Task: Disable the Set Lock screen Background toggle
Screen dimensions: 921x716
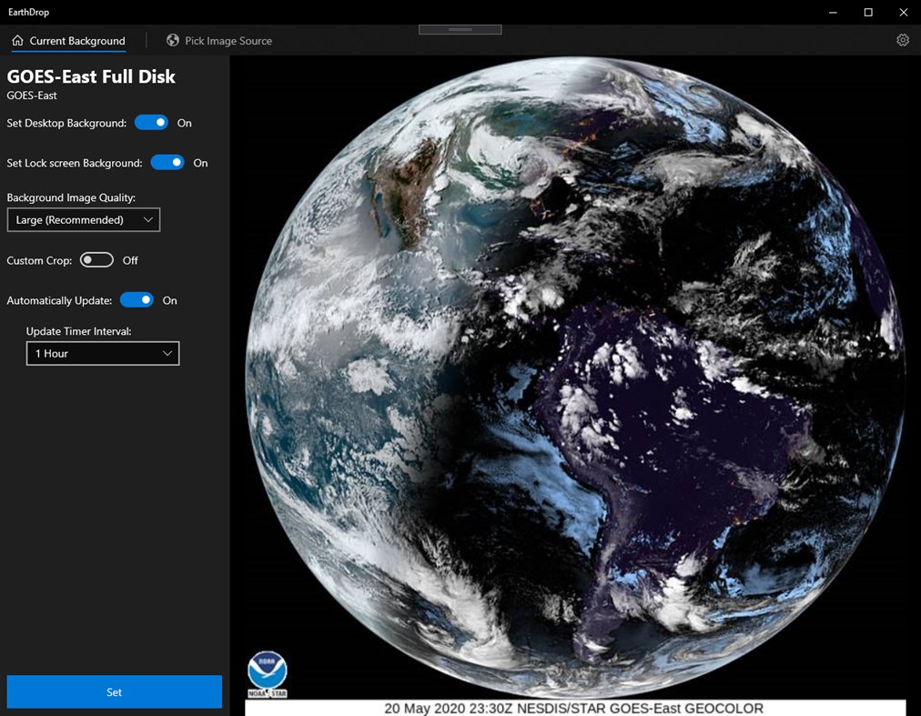Action: click(167, 162)
